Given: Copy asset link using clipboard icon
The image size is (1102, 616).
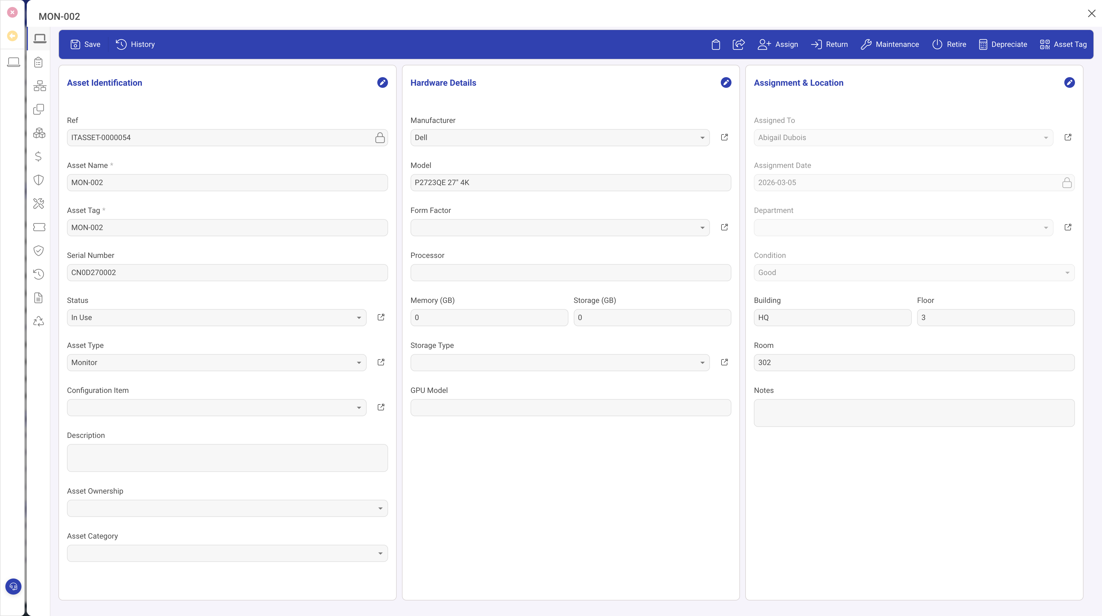Looking at the screenshot, I should (x=716, y=44).
